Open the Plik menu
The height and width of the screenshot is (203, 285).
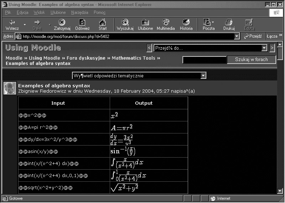click(x=8, y=12)
